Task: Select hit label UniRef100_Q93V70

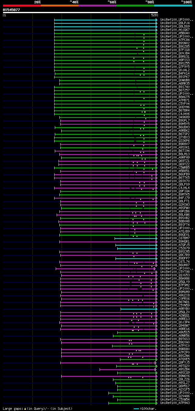Action: coord(175,181)
